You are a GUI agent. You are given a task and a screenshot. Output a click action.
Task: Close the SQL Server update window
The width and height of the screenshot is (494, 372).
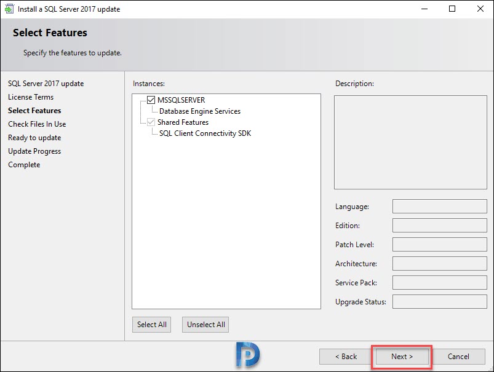point(480,9)
